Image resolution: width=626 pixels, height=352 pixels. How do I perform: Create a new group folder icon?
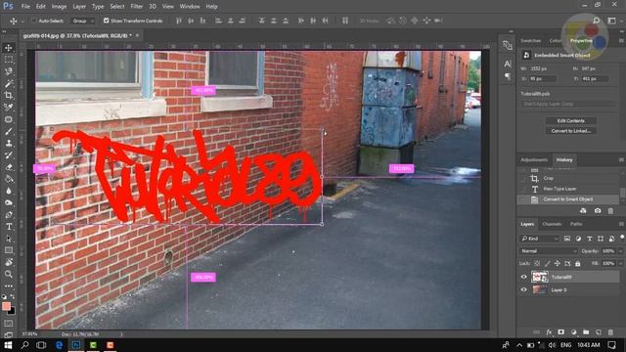pos(586,332)
